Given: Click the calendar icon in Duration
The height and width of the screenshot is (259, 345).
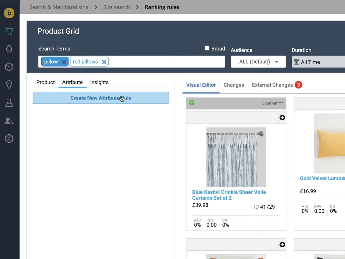Looking at the screenshot, I should [296, 62].
